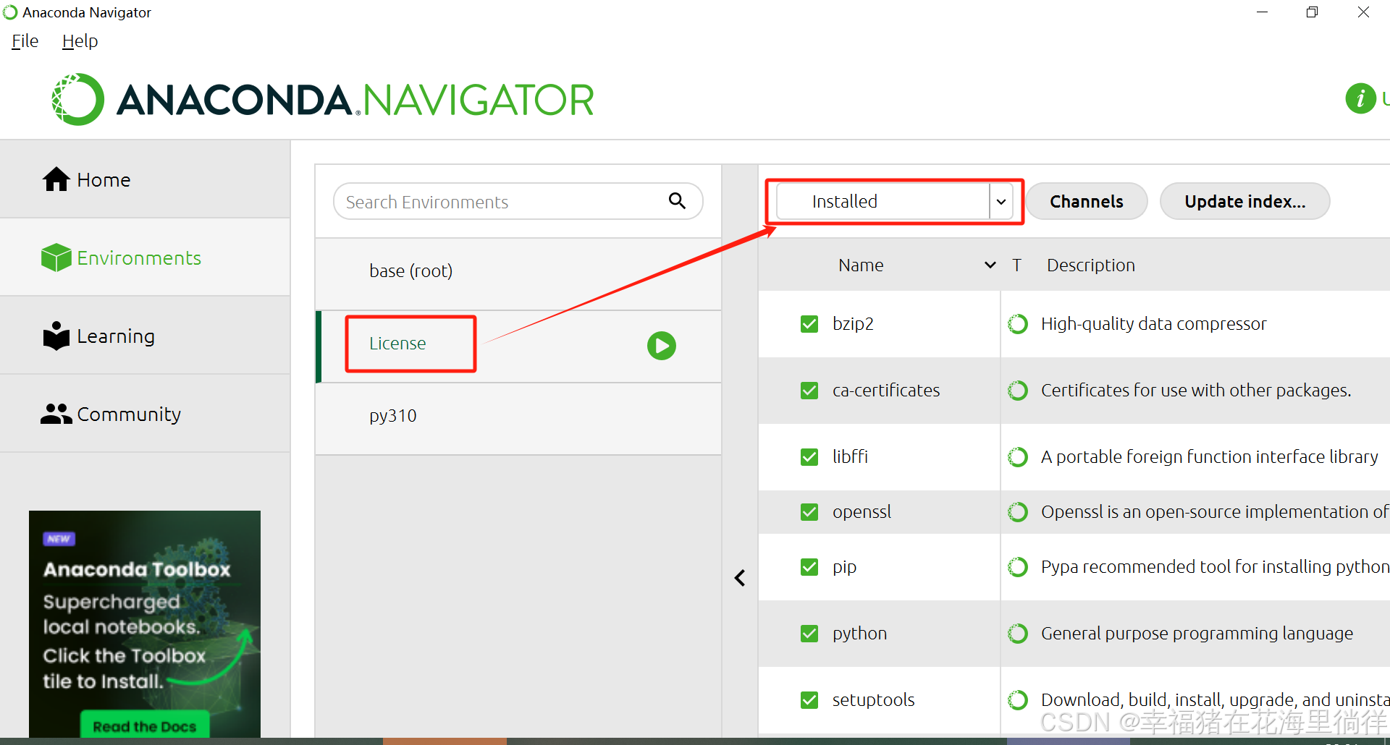Screen dimensions: 1390x745
Task: Select the setuptools package name
Action: (873, 700)
